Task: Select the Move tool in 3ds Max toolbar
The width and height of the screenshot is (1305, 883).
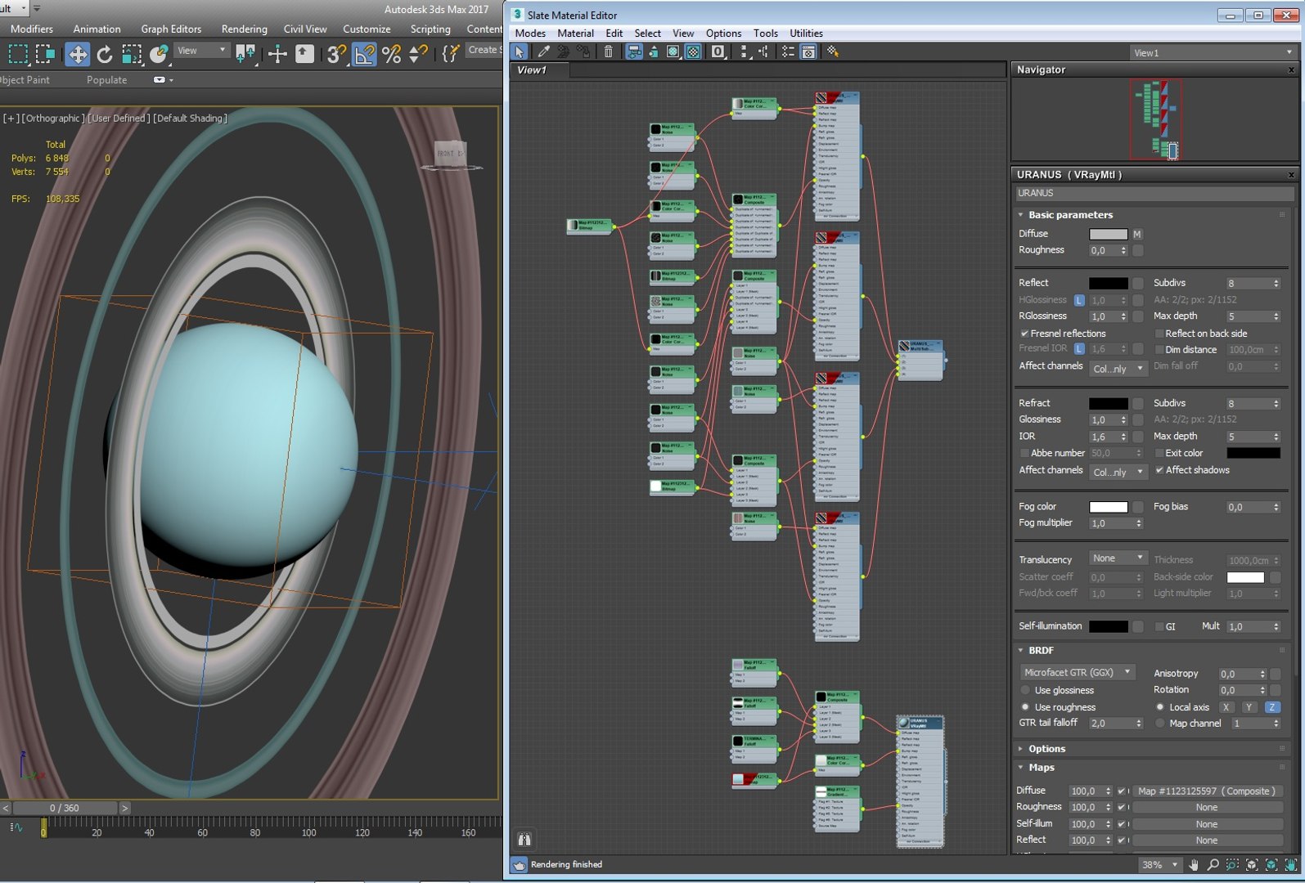Action: (x=78, y=54)
